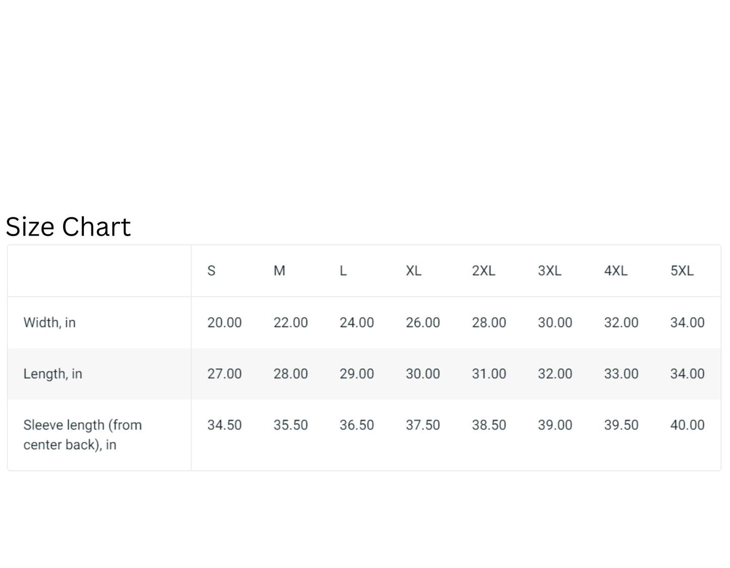
Task: Click the 26.00 width value for XL
Action: [423, 322]
